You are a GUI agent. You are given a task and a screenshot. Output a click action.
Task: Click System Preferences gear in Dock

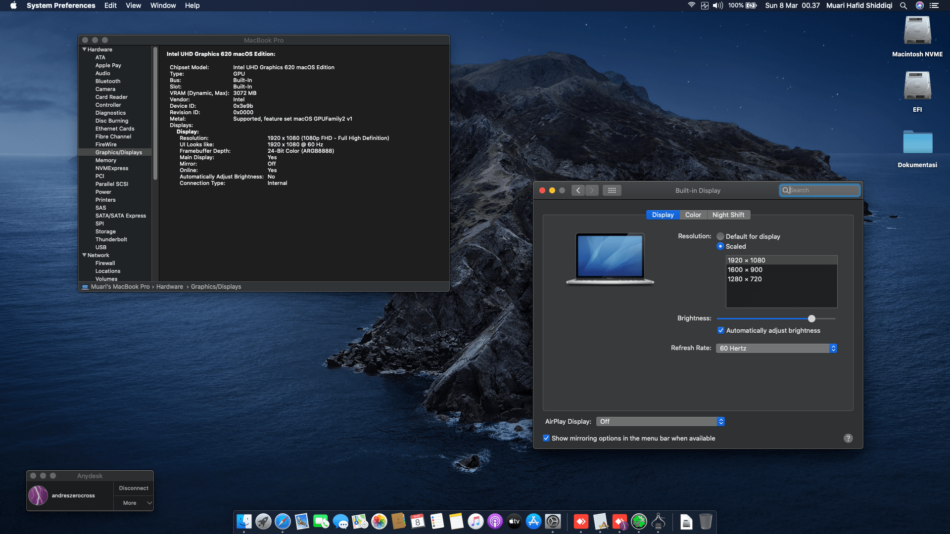click(x=553, y=521)
